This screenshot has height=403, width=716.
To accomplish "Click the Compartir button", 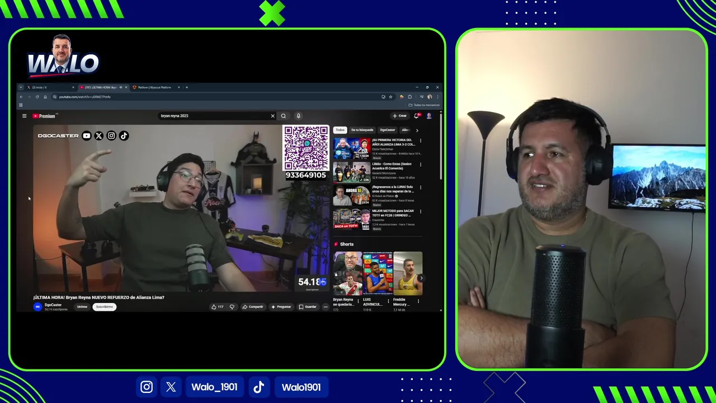I will click(x=253, y=307).
